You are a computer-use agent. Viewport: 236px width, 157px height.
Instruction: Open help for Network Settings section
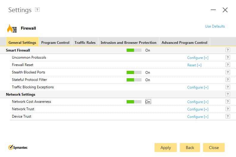pyautogui.click(x=228, y=94)
